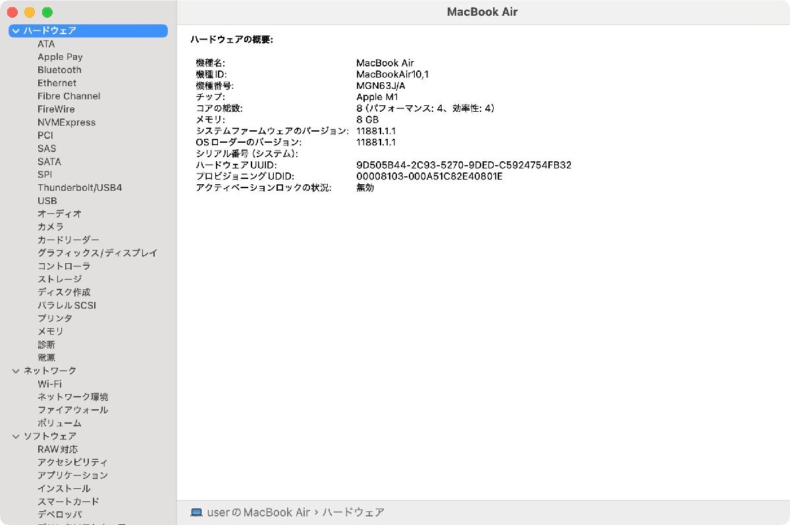The height and width of the screenshot is (525, 790).
Task: Select FireWire in the sidebar
Action: coord(56,109)
